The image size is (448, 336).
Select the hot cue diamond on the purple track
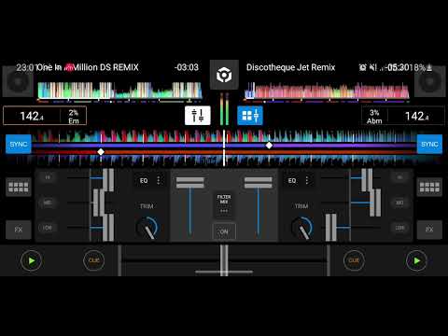[269, 146]
